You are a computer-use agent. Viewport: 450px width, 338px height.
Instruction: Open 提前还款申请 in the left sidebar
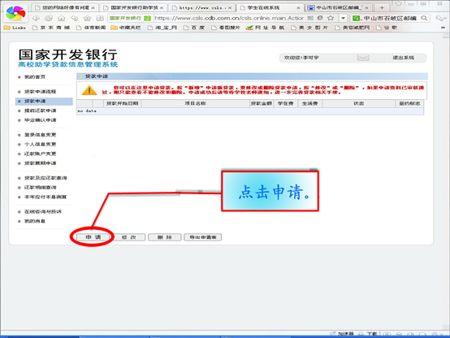tap(40, 110)
